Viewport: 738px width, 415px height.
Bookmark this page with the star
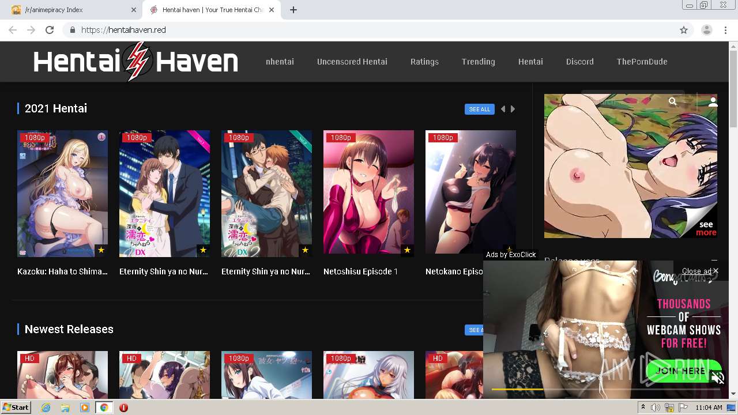(684, 30)
